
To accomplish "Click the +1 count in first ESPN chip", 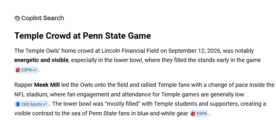I will 35,70.
